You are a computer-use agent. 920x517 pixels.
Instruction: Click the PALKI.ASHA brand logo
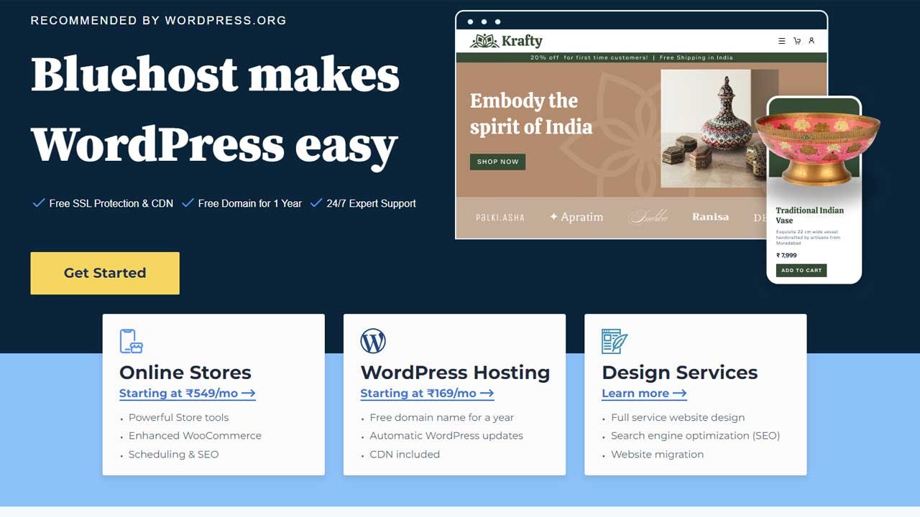[500, 217]
